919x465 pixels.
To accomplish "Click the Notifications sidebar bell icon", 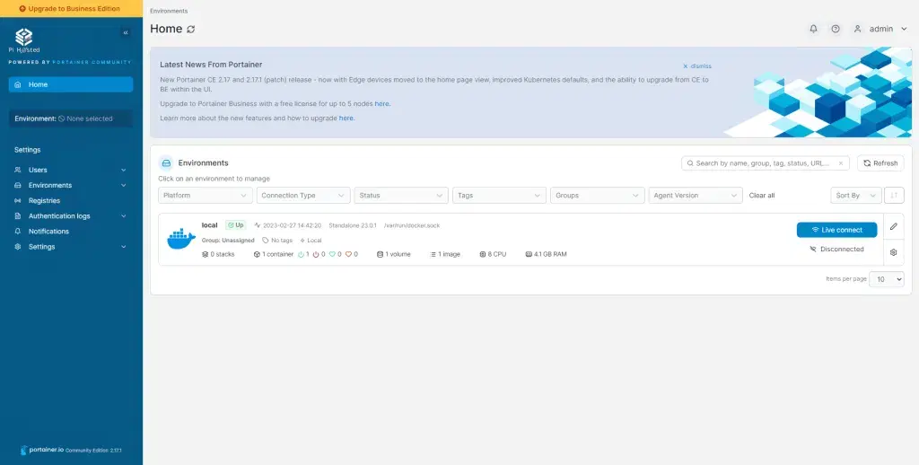I will point(18,232).
